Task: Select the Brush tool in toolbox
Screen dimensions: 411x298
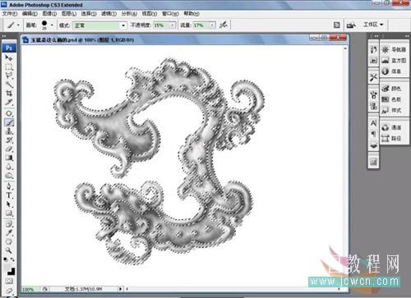Action: (9, 122)
